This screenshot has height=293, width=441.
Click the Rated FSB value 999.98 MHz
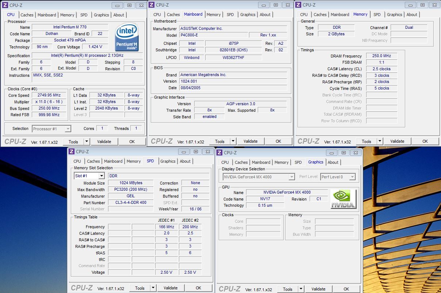coord(49,115)
